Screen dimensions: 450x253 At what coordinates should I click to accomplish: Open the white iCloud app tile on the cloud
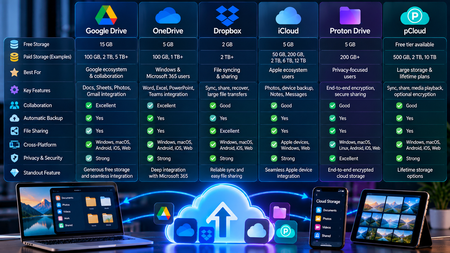tap(257, 231)
